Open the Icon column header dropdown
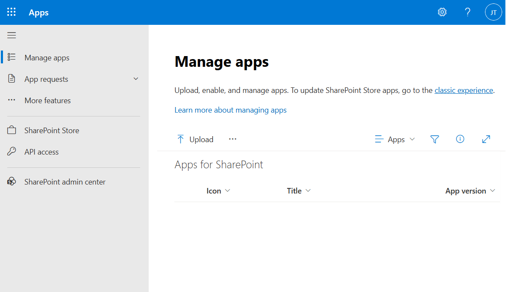The height and width of the screenshot is (292, 506). point(218,191)
